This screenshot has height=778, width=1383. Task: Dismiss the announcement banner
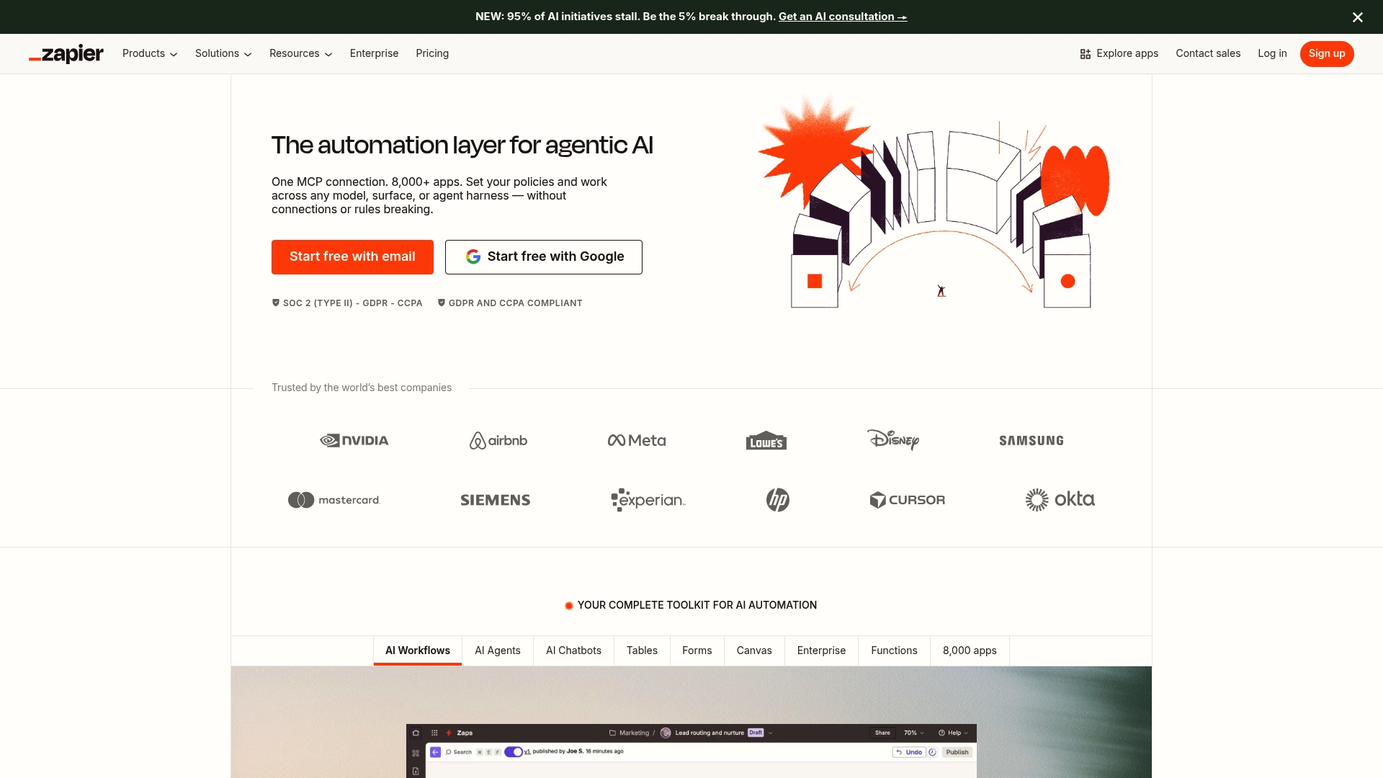[x=1357, y=17]
